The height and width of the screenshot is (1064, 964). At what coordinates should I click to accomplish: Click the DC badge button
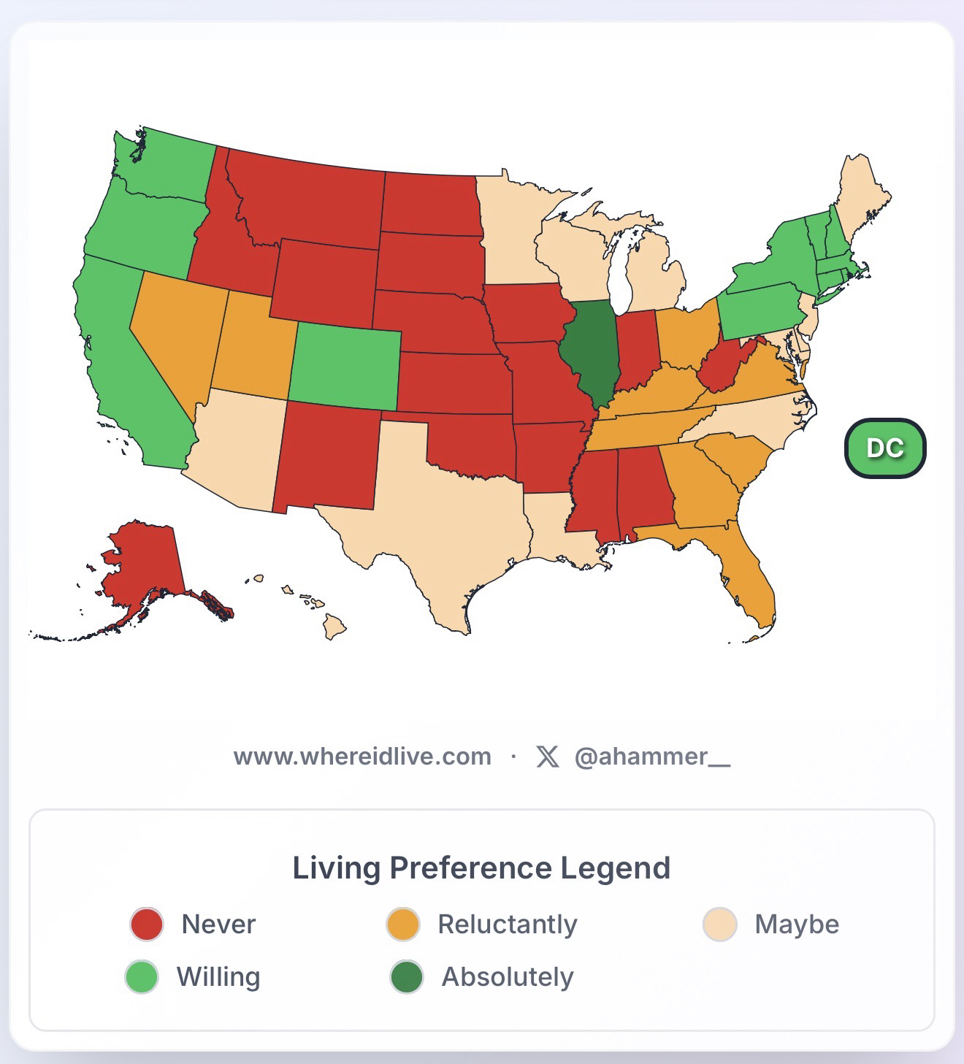pos(885,448)
